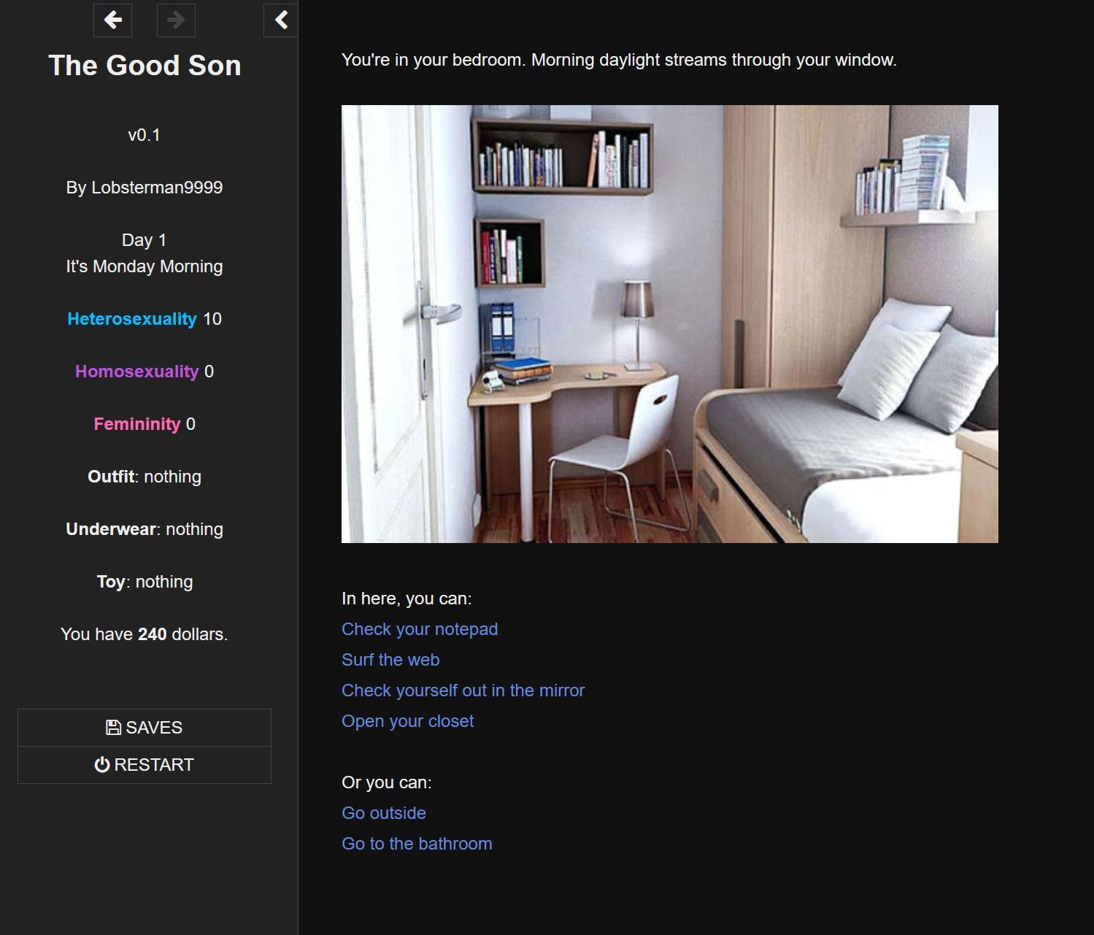Check yourself out in the mirror
The image size is (1094, 935).
tap(463, 690)
